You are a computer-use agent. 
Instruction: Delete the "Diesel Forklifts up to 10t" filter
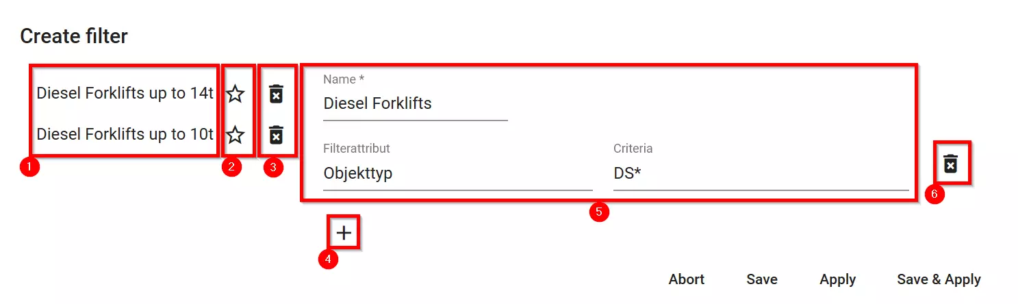(x=276, y=135)
